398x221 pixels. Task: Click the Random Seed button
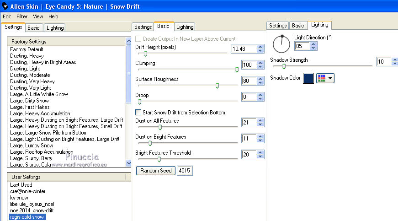(156, 171)
